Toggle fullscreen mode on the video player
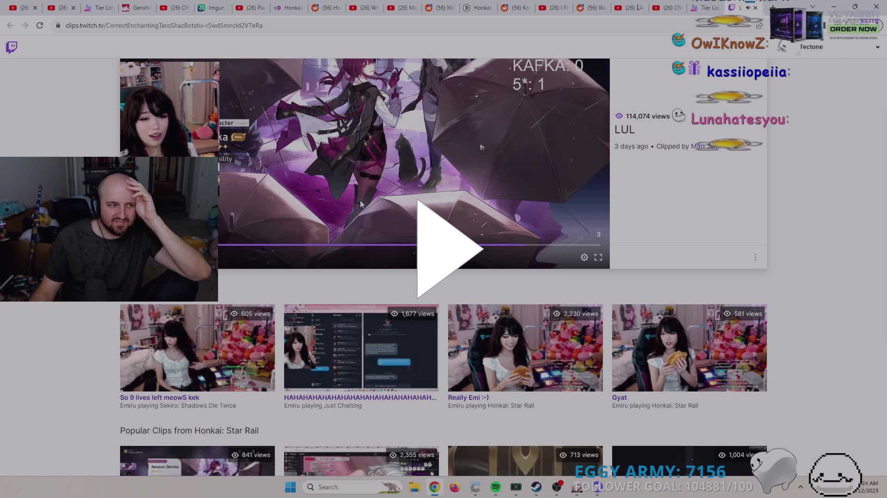The image size is (887, 498). pyautogui.click(x=598, y=257)
